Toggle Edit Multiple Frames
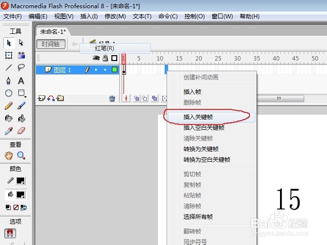The height and width of the screenshot is (245, 327). coord(155,98)
